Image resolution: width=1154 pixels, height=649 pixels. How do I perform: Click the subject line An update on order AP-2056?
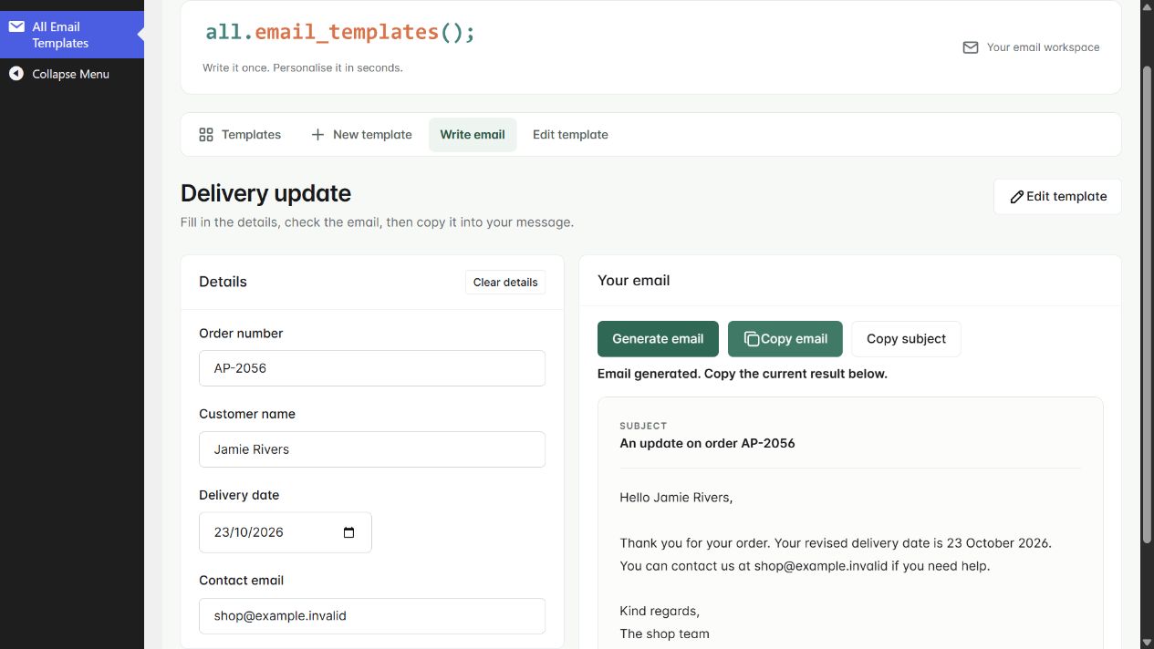(x=707, y=443)
